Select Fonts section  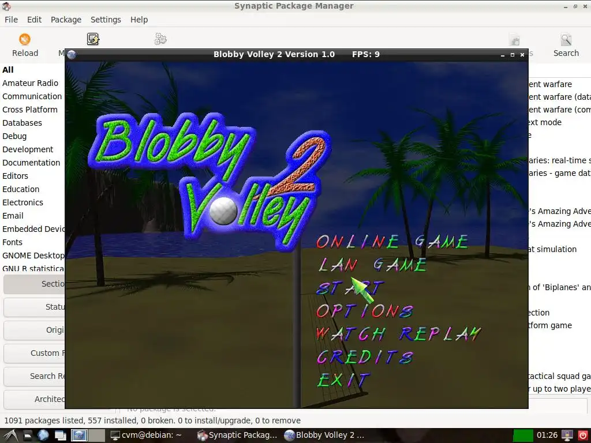point(12,242)
